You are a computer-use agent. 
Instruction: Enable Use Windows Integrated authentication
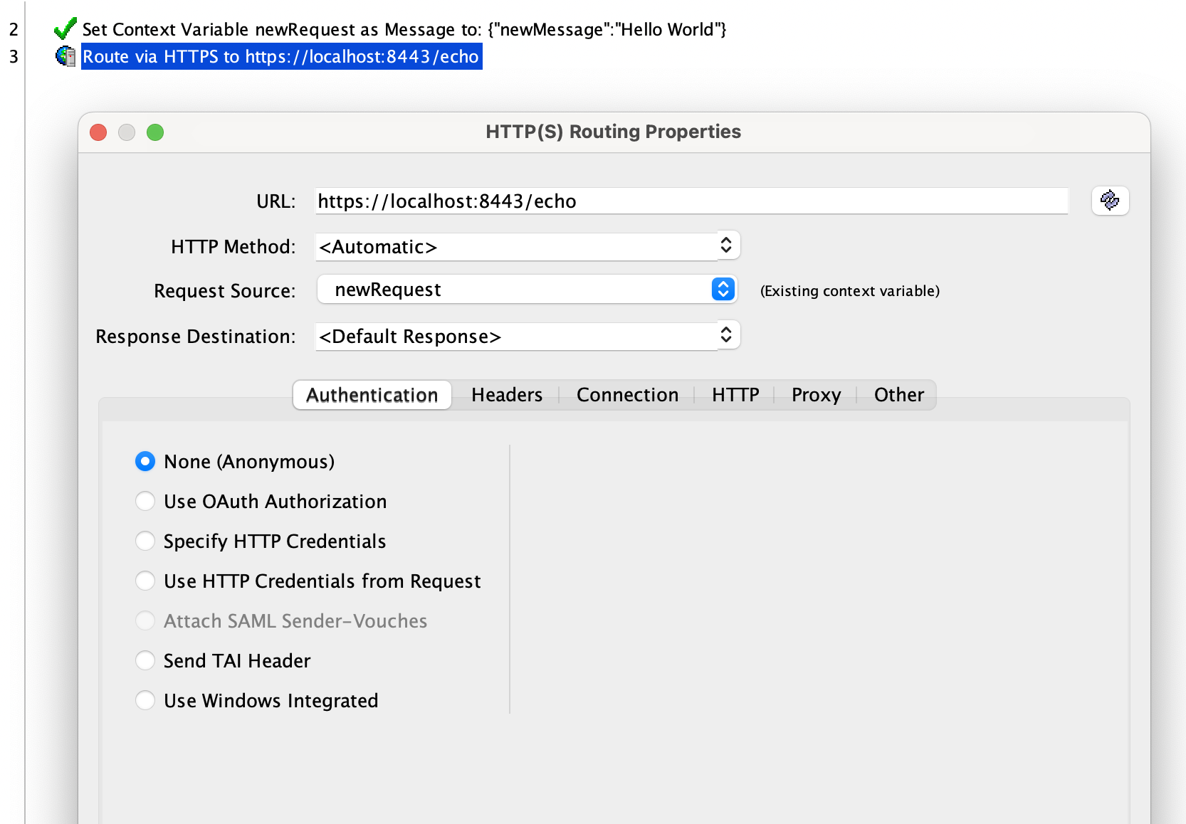click(145, 700)
